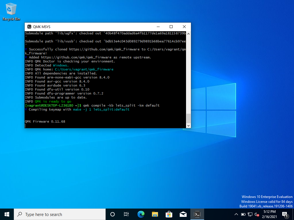Click 'QMK Doctor is checking your environment' line
This screenshot has width=294, height=220.
pos(70,61)
